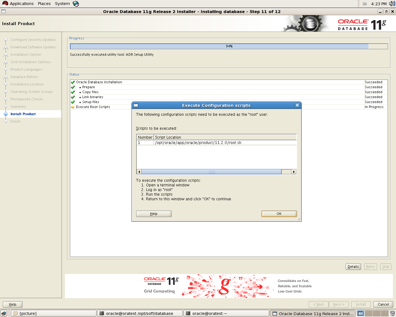Click Help in the configuration scripts dialog

pyautogui.click(x=154, y=214)
